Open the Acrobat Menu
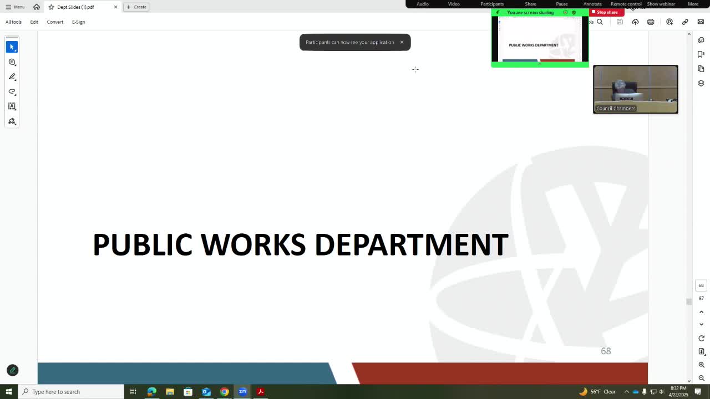The image size is (710, 399). coord(15,7)
